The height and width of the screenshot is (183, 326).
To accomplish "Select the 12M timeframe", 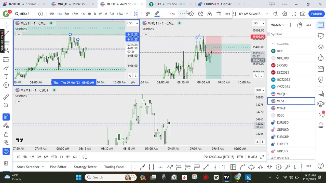I will tap(120, 14).
